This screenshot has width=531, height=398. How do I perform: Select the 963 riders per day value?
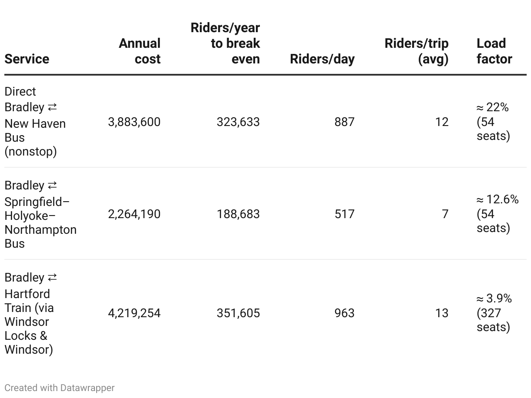tap(344, 313)
